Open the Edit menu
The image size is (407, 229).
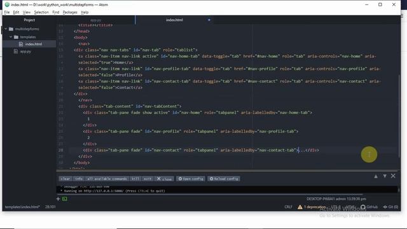16,12
